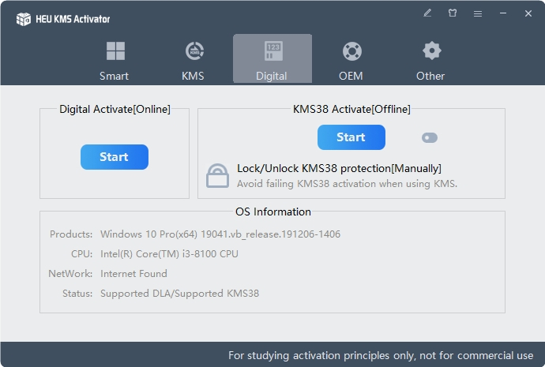Click the pencil edit icon in title bar

(427, 13)
